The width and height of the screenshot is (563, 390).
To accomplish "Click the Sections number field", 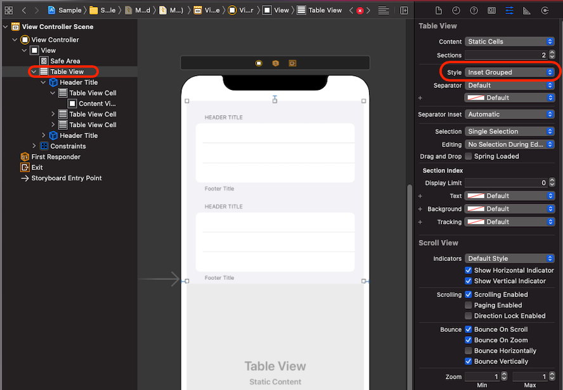I will pos(507,55).
